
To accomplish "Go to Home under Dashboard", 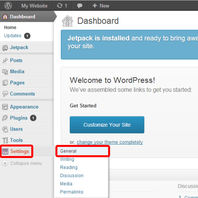I will pos(10,27).
